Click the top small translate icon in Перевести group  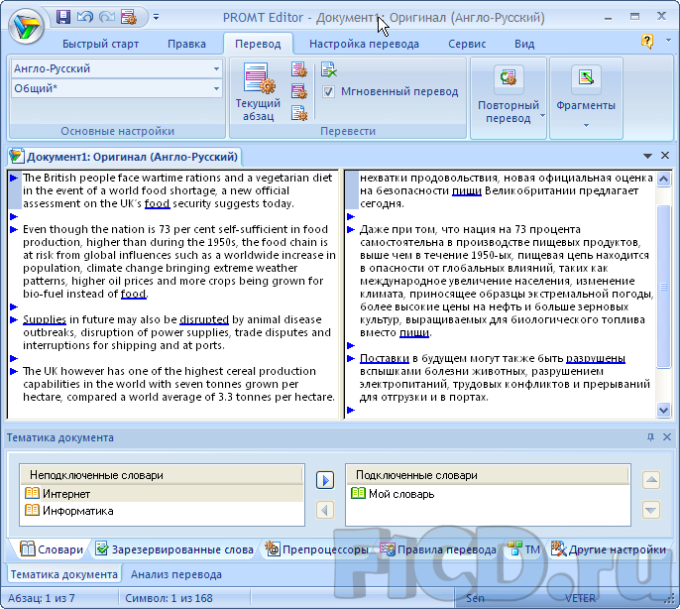coord(299,69)
